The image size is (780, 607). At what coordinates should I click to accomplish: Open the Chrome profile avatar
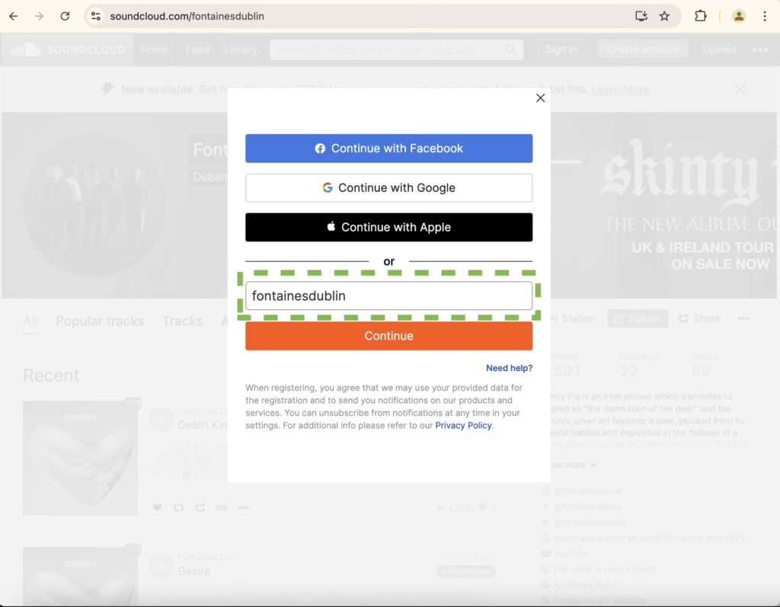coord(738,16)
